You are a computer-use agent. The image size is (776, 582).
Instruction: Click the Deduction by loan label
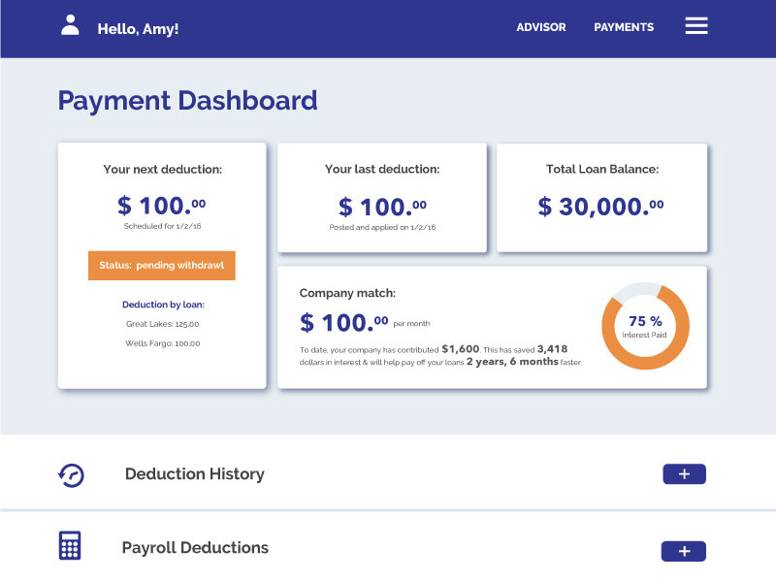162,305
